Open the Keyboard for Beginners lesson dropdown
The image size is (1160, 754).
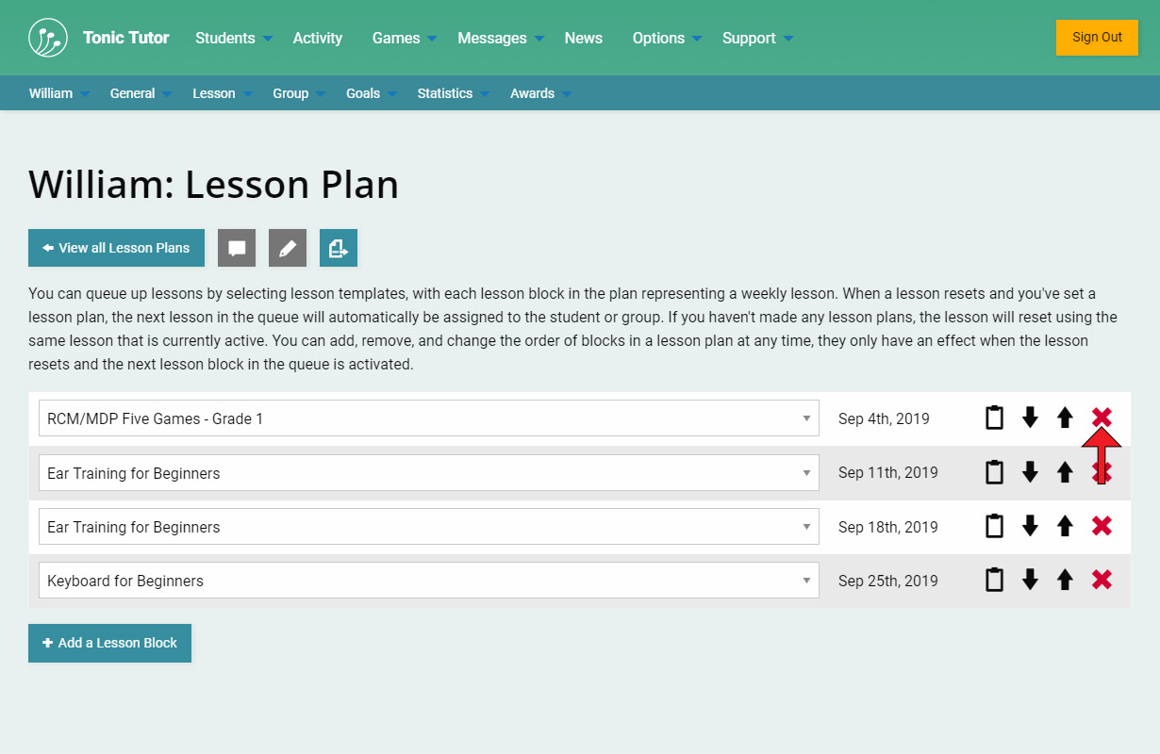[428, 581]
